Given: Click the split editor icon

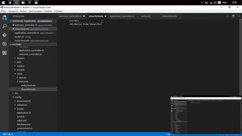Looking at the screenshot, I should click(x=233, y=16).
